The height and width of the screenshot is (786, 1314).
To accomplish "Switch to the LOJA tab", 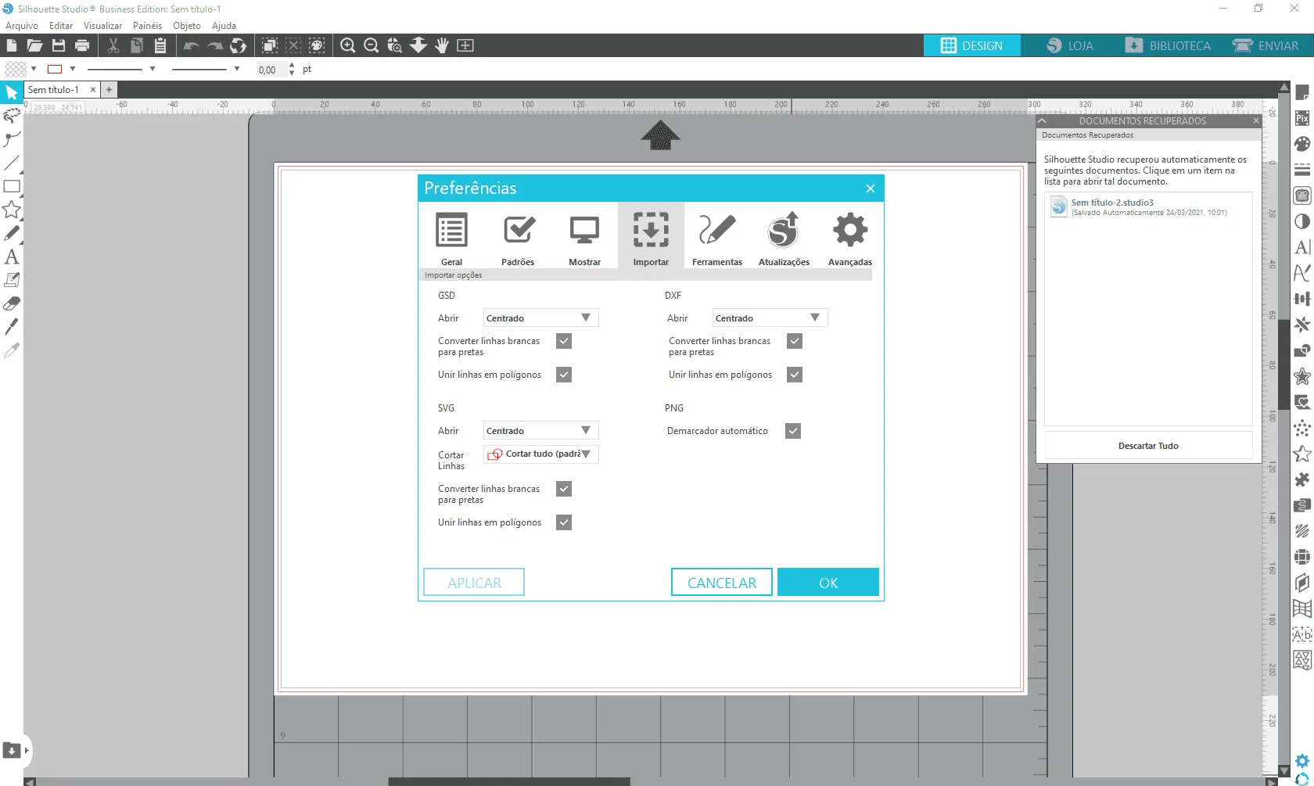I will point(1070,45).
